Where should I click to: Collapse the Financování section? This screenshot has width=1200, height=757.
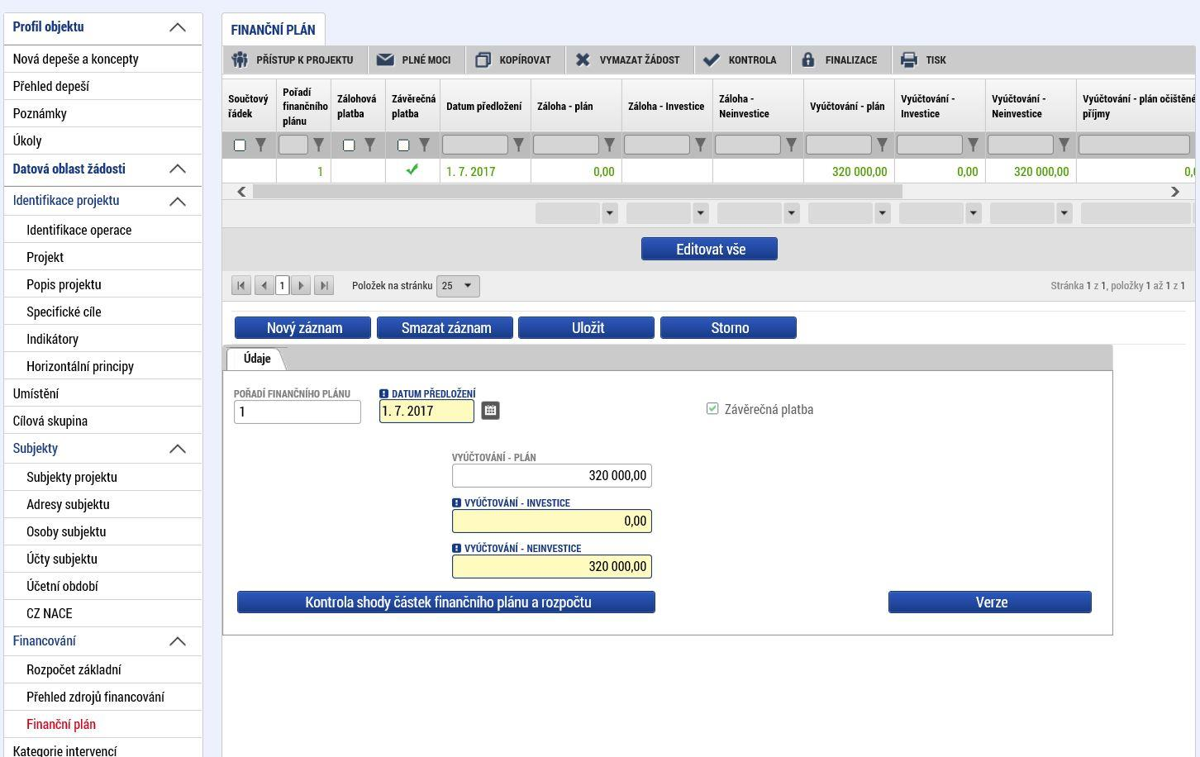point(178,641)
